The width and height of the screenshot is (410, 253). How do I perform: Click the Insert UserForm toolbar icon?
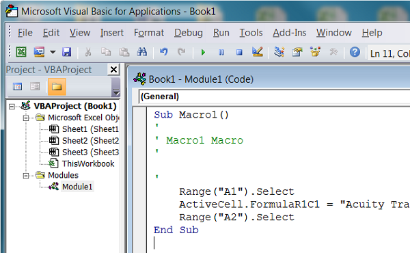[x=39, y=52]
